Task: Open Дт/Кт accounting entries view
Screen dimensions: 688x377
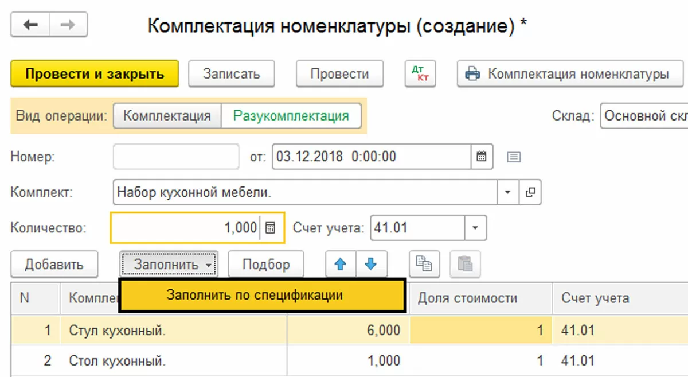Action: pyautogui.click(x=420, y=74)
